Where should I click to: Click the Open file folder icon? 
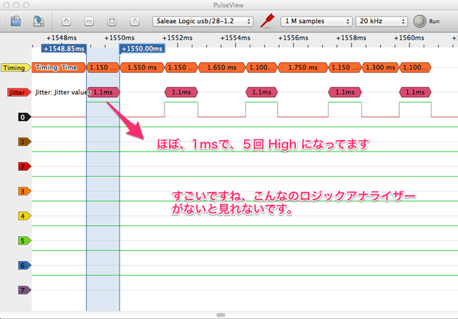[16, 21]
